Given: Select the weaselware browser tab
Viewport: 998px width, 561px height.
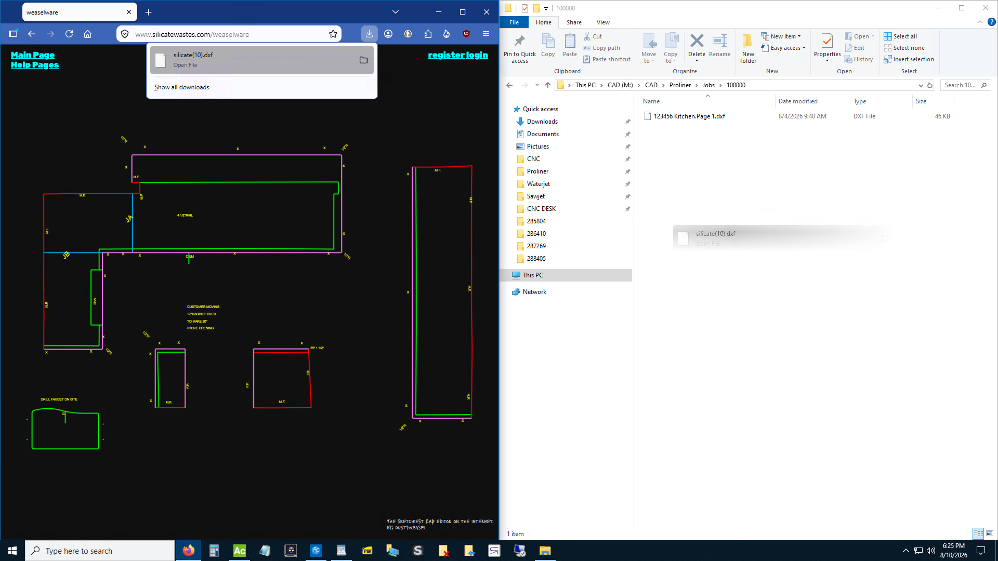Looking at the screenshot, I should [x=80, y=12].
